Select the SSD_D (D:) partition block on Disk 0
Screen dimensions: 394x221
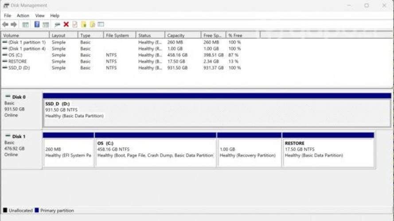216,110
